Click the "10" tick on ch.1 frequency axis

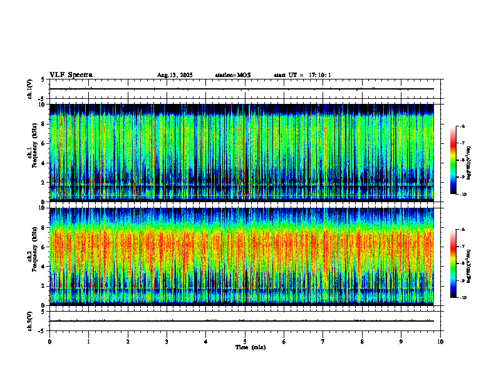click(43, 105)
